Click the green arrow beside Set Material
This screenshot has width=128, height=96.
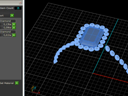tap(17, 83)
